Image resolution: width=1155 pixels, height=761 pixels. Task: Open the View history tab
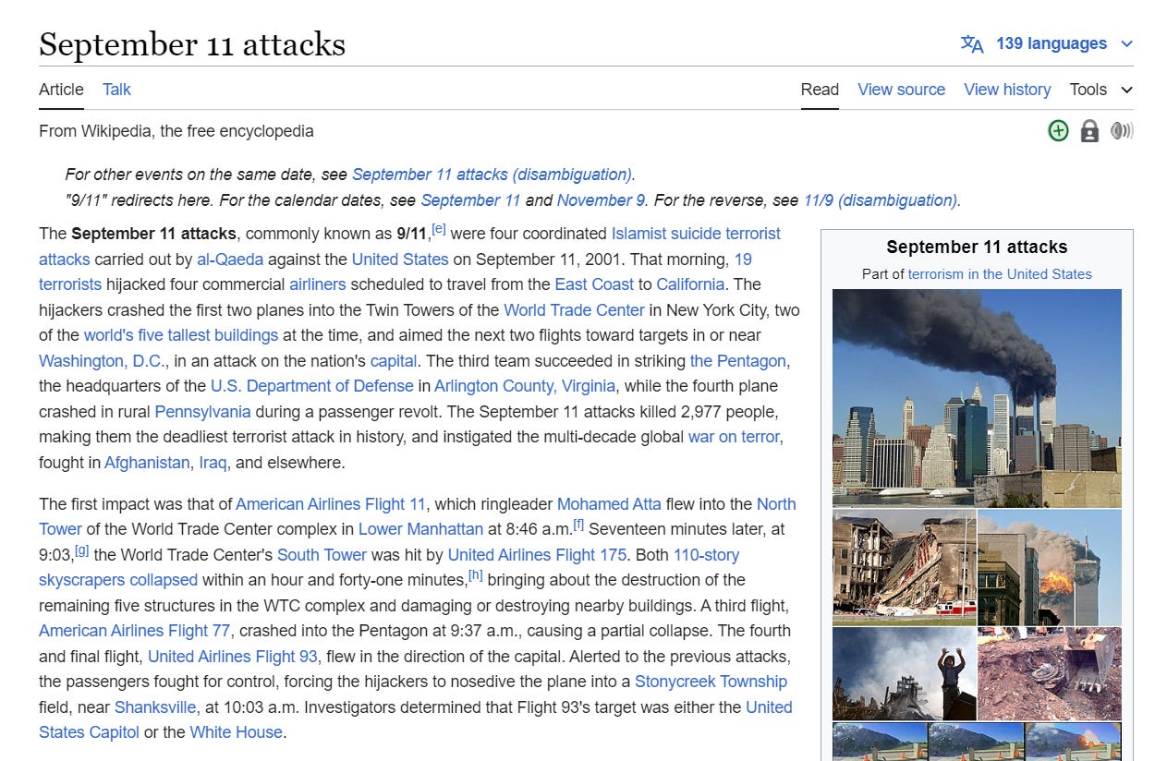[1007, 90]
